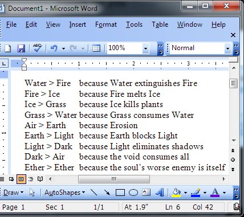The width and height of the screenshot is (244, 217).
Task: Open the Zoom 100% dropdown
Action: 145,48
